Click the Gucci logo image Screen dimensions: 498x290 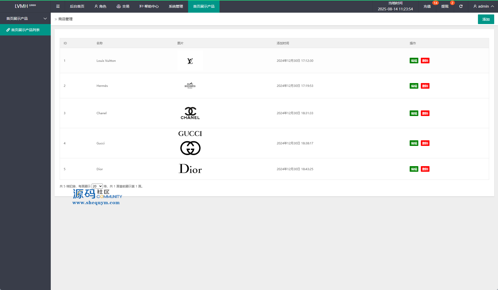(190, 143)
